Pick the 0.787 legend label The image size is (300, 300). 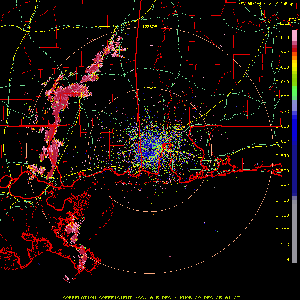point(282,97)
